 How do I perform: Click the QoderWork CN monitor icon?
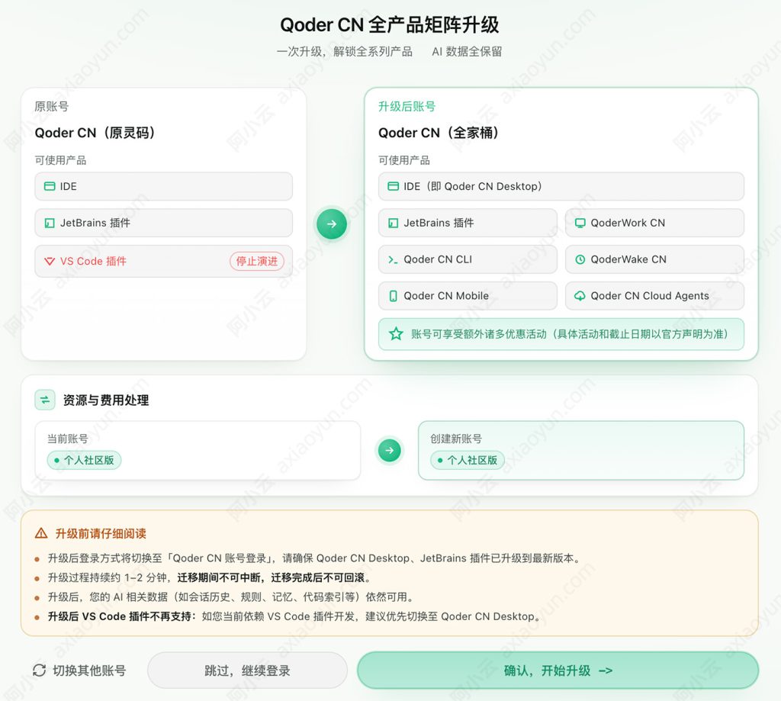(580, 223)
